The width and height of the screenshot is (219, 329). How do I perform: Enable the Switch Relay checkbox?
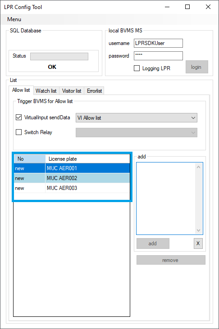(19, 132)
